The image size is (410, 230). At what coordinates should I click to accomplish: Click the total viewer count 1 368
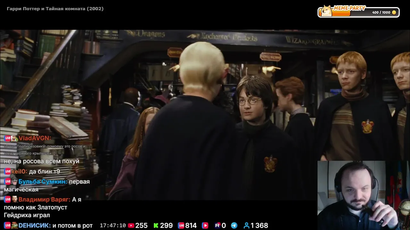tap(259, 226)
